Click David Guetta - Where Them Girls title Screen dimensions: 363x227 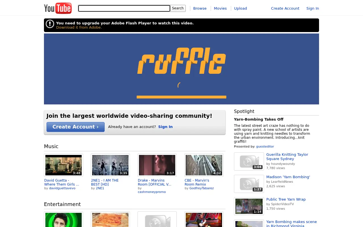point(62,182)
